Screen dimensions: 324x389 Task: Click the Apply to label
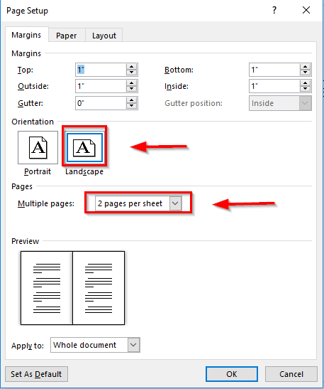tap(28, 346)
